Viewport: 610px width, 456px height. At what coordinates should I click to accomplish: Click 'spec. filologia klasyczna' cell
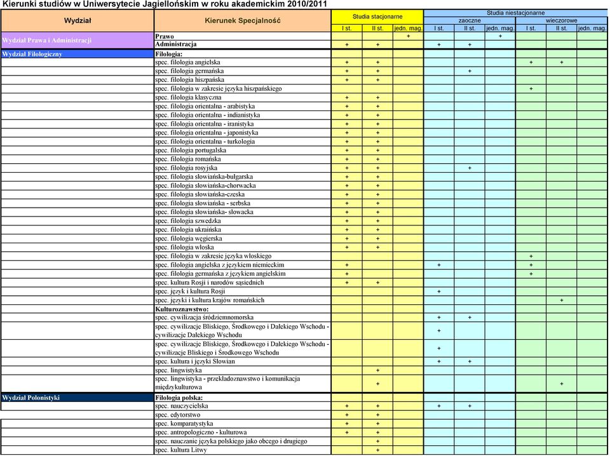[x=242, y=98]
